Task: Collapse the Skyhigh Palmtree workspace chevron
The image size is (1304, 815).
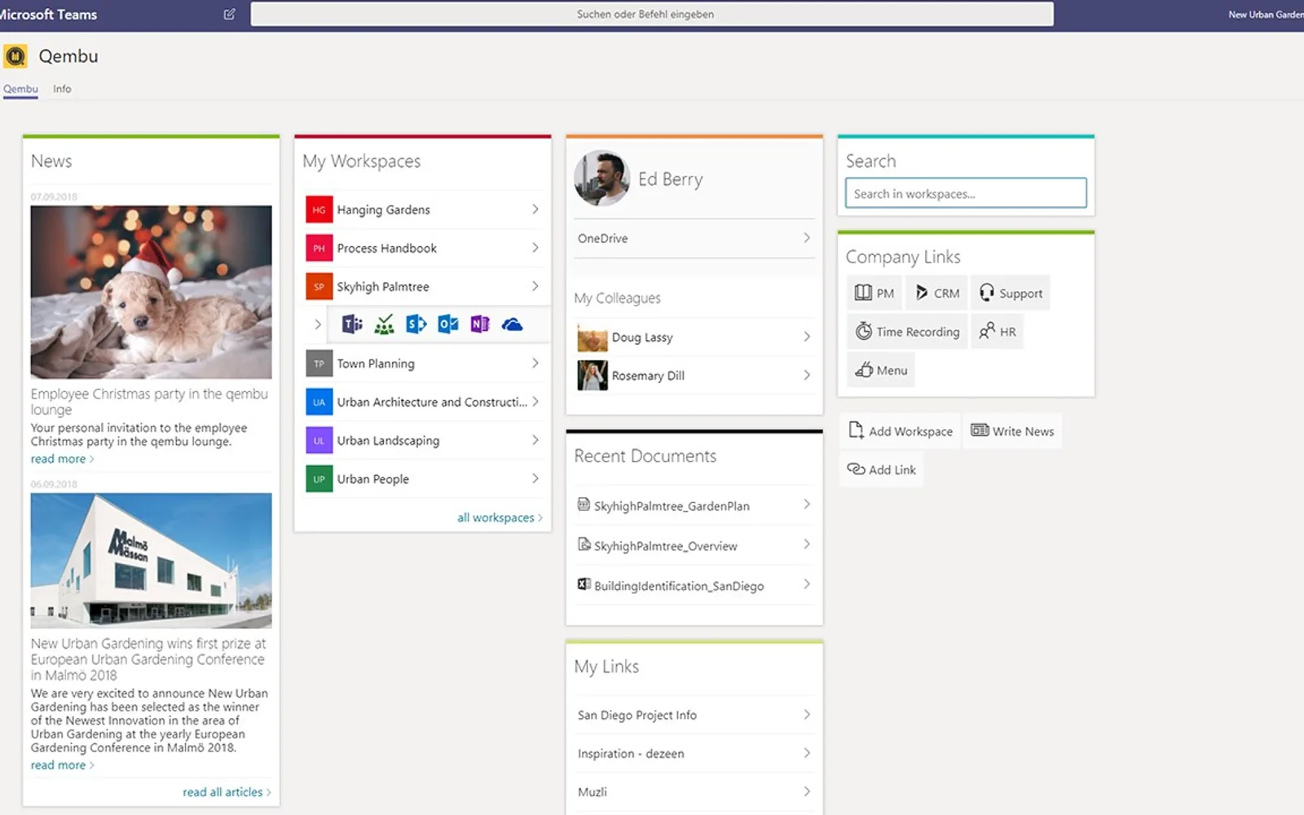Action: coord(535,286)
